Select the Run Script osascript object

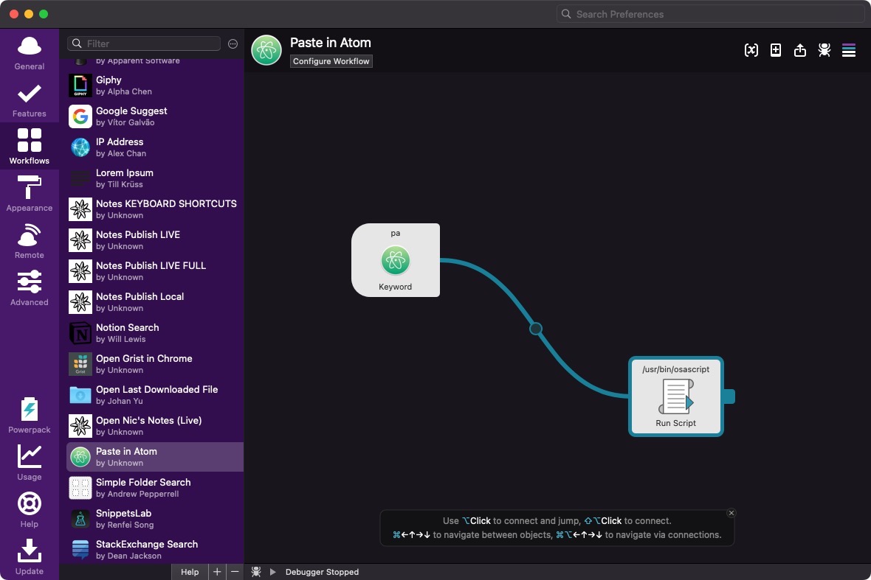676,396
